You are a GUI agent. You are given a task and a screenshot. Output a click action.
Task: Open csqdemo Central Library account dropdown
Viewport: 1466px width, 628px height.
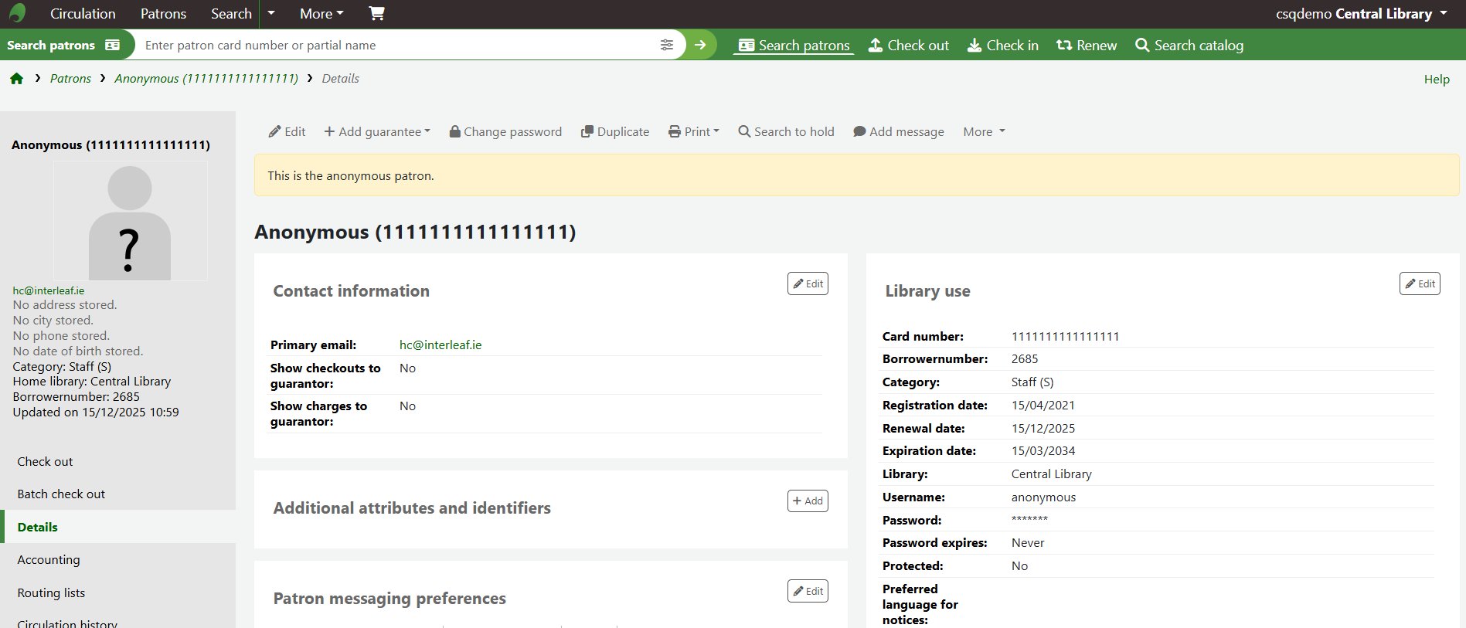click(1362, 13)
